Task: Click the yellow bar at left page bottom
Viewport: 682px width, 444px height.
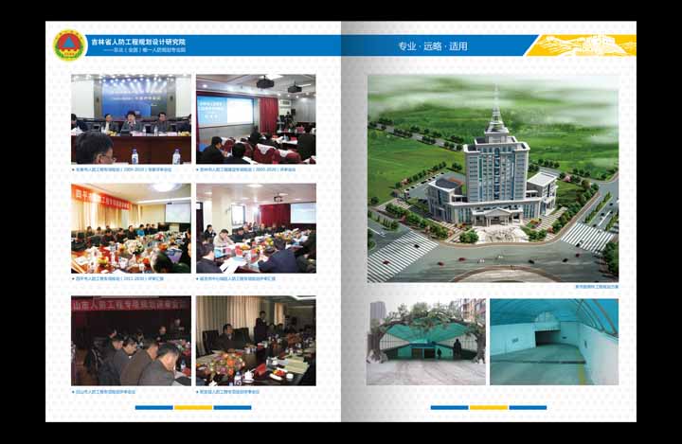Action: pyautogui.click(x=193, y=408)
